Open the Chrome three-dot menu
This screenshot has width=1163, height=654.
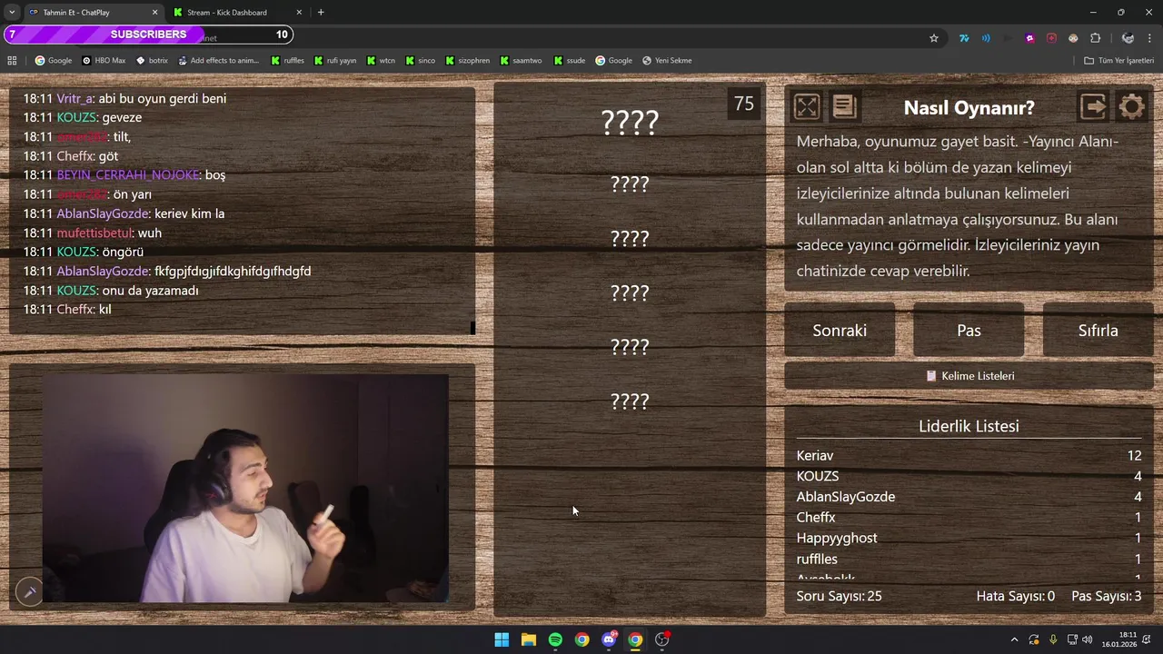pyautogui.click(x=1149, y=38)
